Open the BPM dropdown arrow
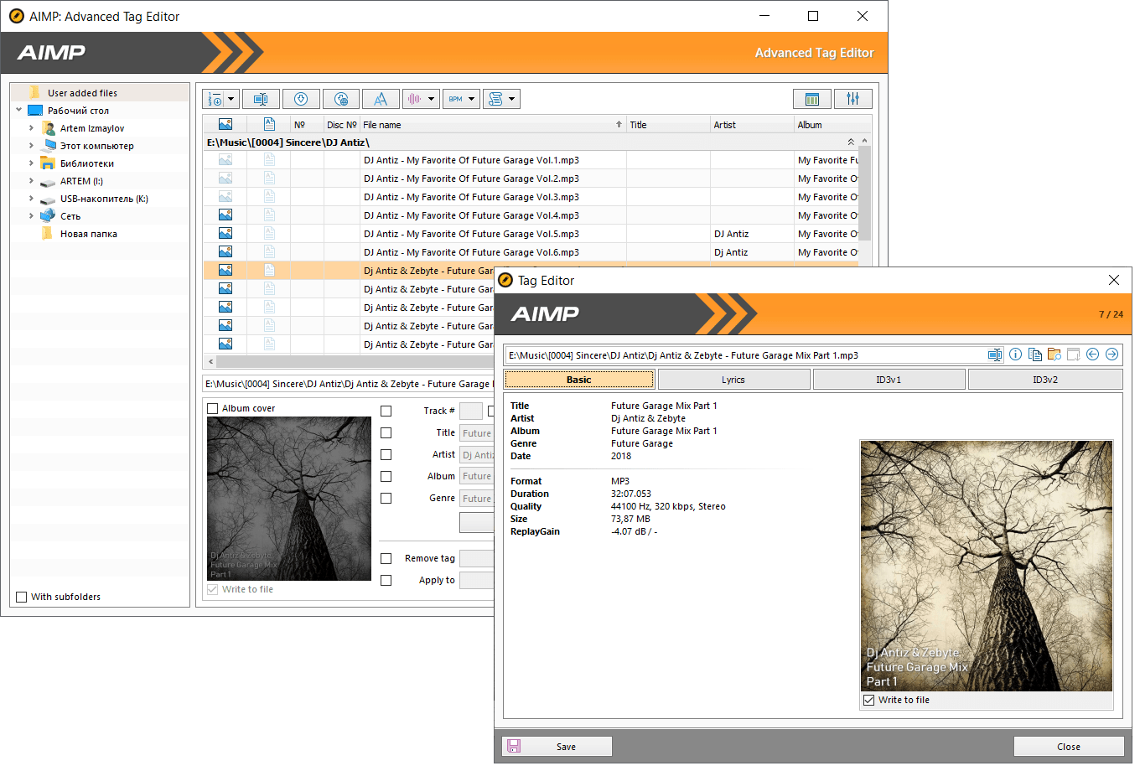Viewport: 1140px width, 771px height. point(471,99)
